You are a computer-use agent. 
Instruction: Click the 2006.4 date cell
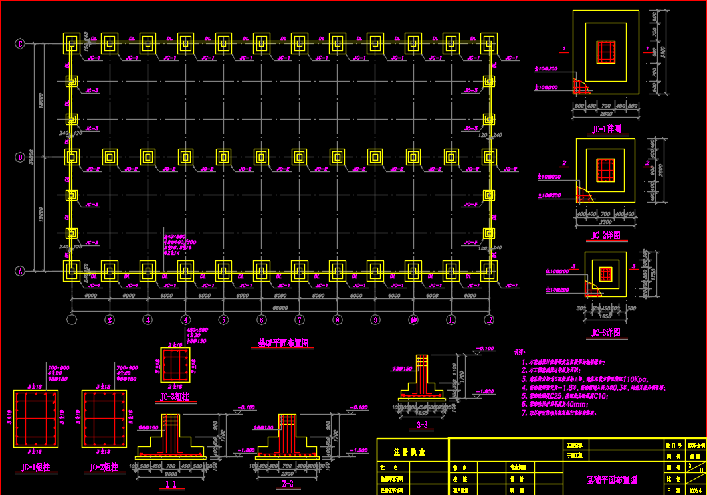pos(696,490)
